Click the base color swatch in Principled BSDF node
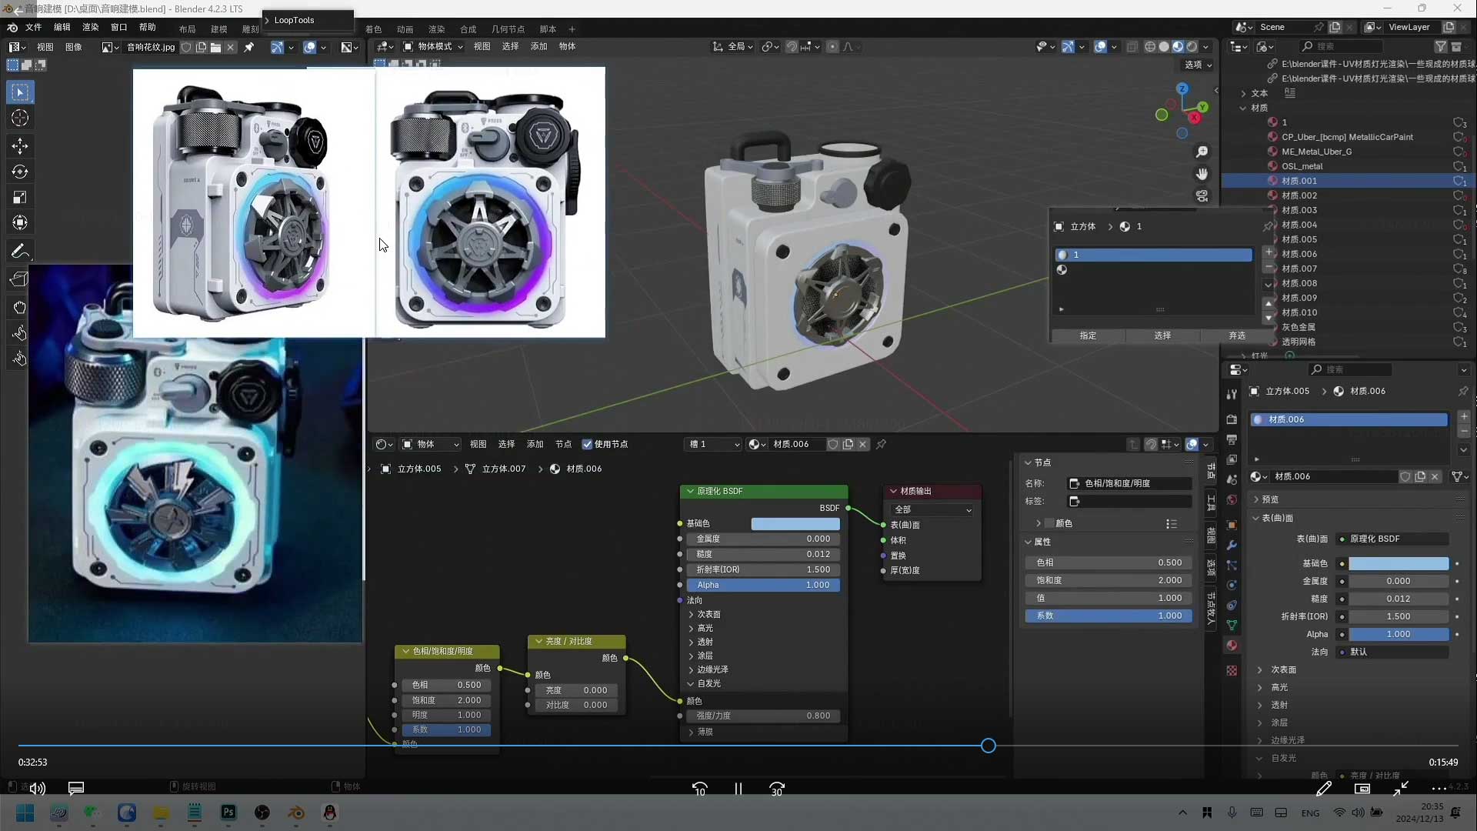The image size is (1477, 831). (795, 523)
